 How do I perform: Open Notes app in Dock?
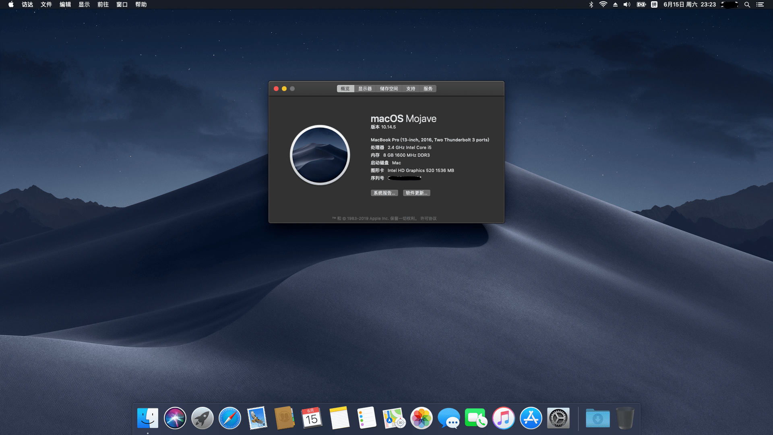[339, 418]
